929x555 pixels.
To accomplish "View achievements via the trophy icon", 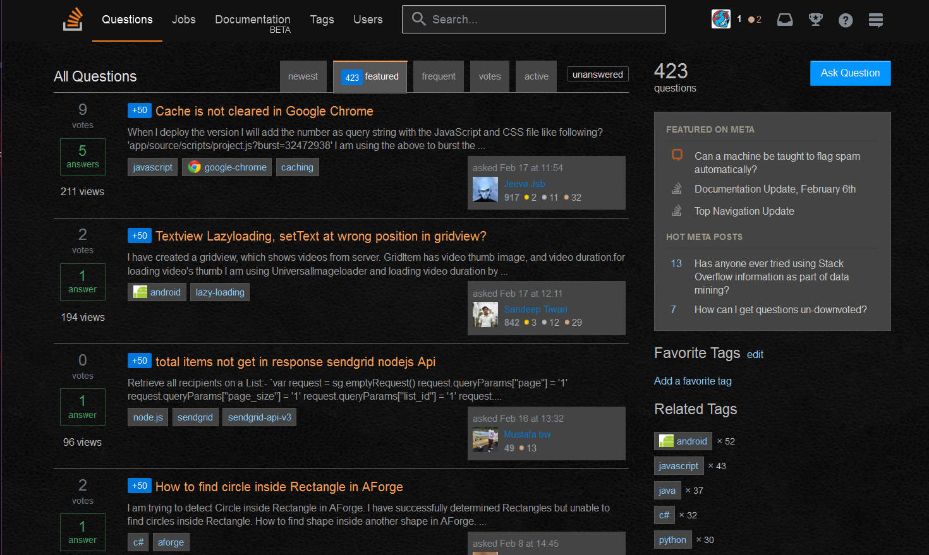I will pos(815,20).
